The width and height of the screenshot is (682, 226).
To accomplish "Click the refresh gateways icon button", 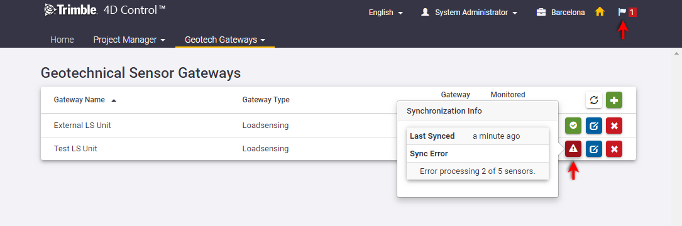I will (594, 100).
